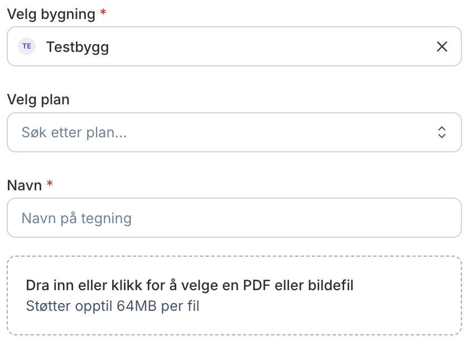
Task: Click the 'Velg plan' field label
Action: tap(38, 100)
